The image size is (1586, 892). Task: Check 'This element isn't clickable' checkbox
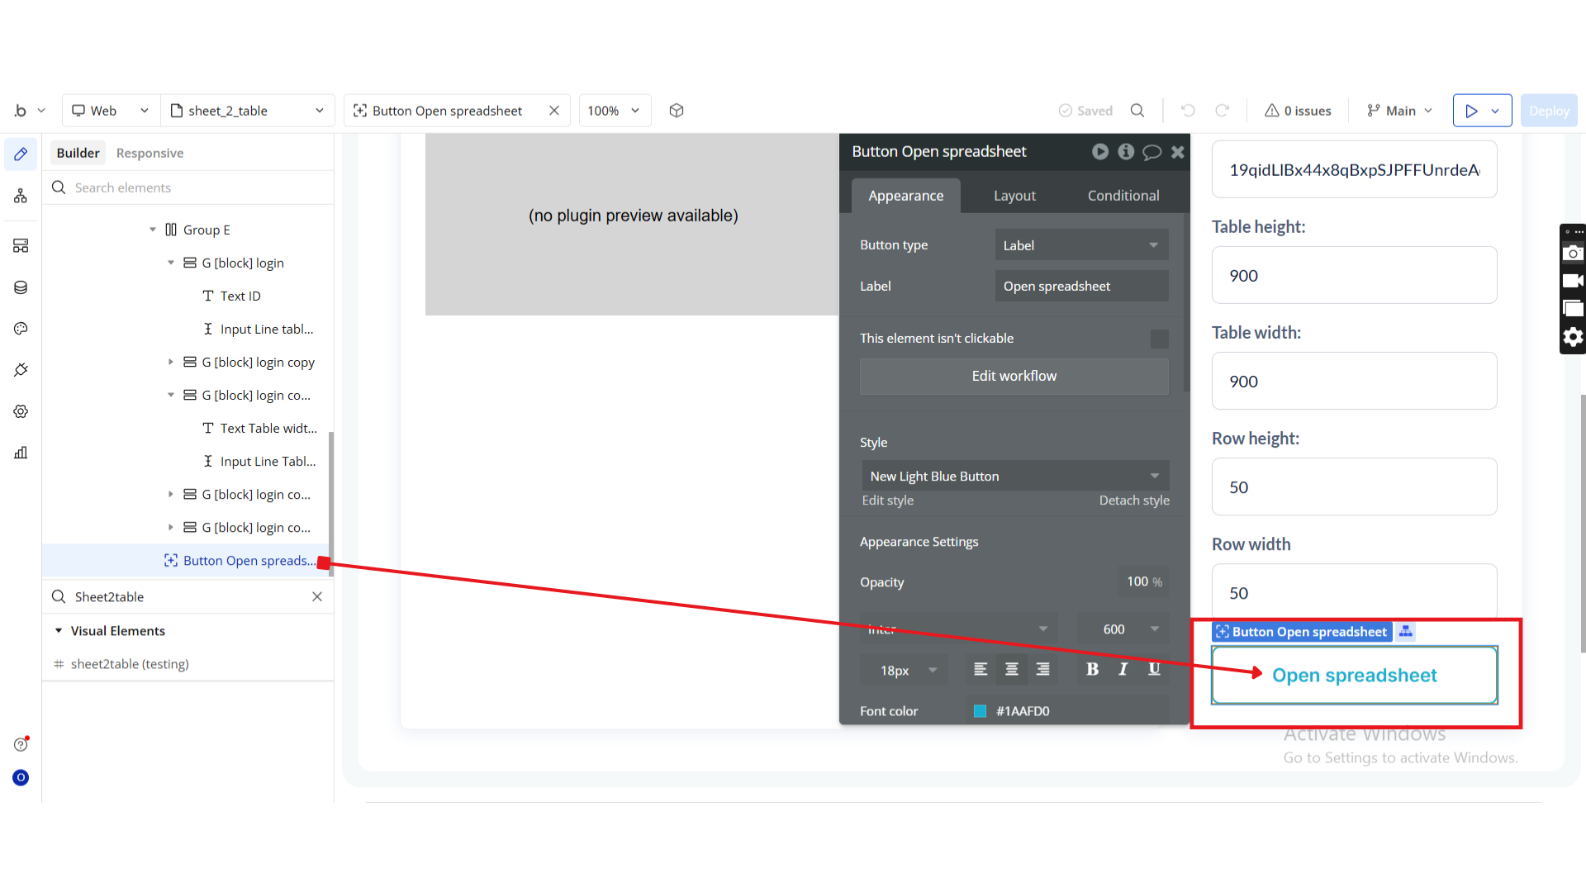tap(1159, 339)
